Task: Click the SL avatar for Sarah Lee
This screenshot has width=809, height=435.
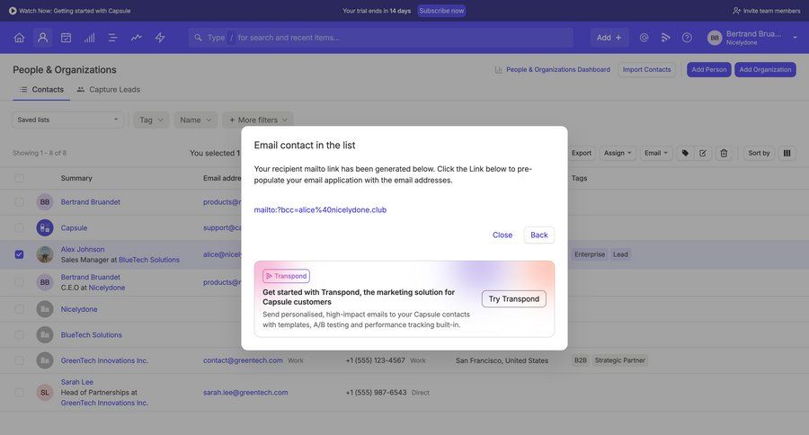Action: pyautogui.click(x=45, y=393)
